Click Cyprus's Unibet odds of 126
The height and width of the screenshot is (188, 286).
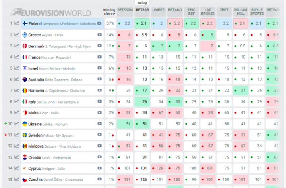coord(158,168)
